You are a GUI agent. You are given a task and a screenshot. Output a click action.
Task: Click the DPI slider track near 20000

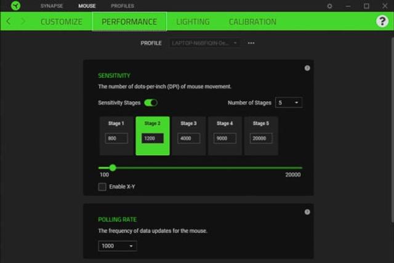299,168
